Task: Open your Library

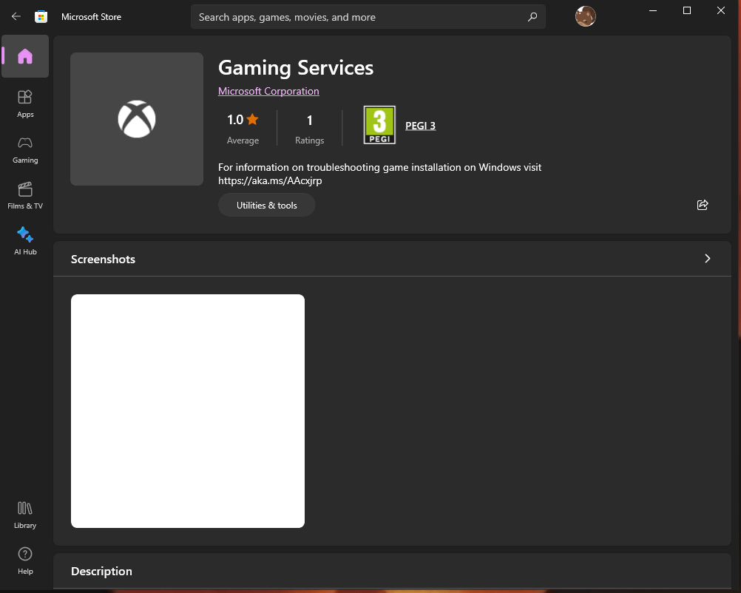Action: click(x=25, y=515)
